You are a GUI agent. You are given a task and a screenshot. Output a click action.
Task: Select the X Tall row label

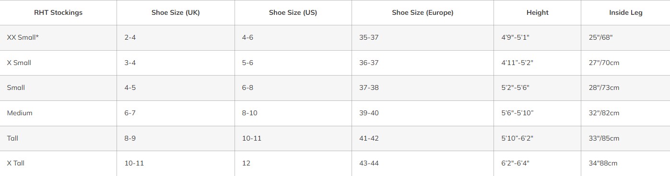tap(16, 163)
